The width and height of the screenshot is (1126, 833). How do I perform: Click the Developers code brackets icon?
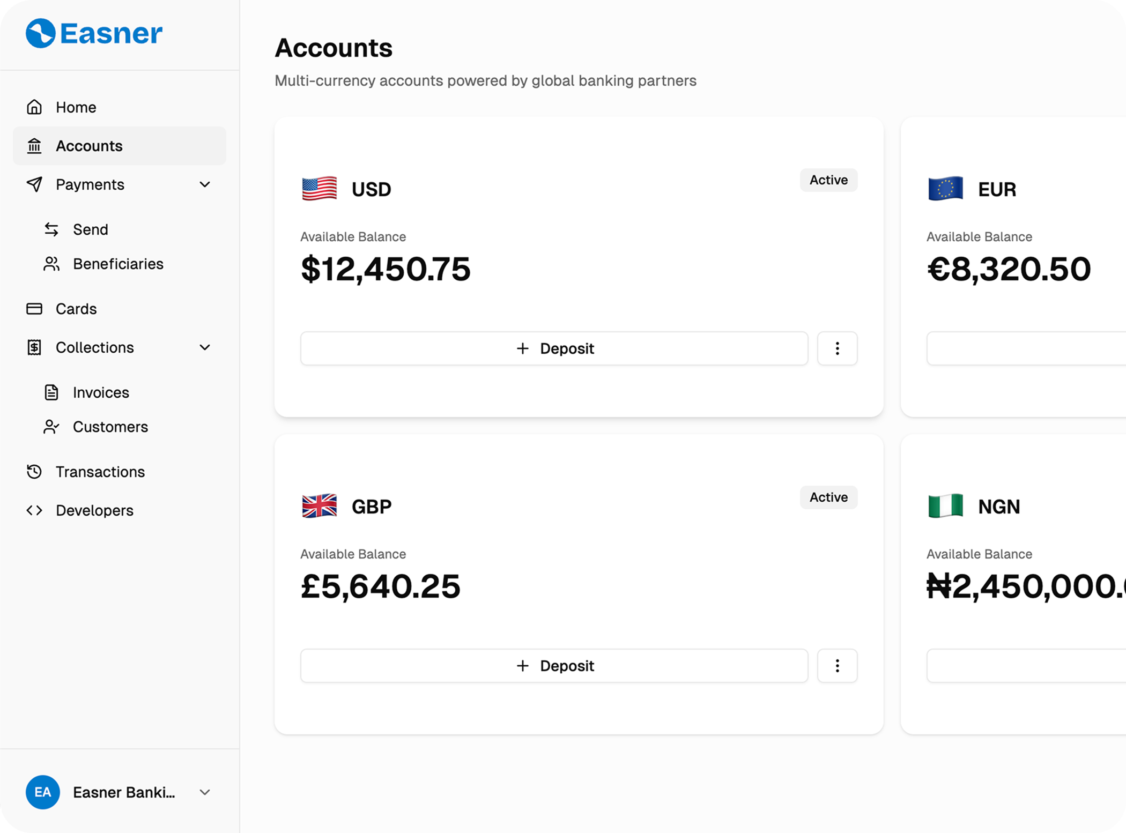click(x=34, y=510)
